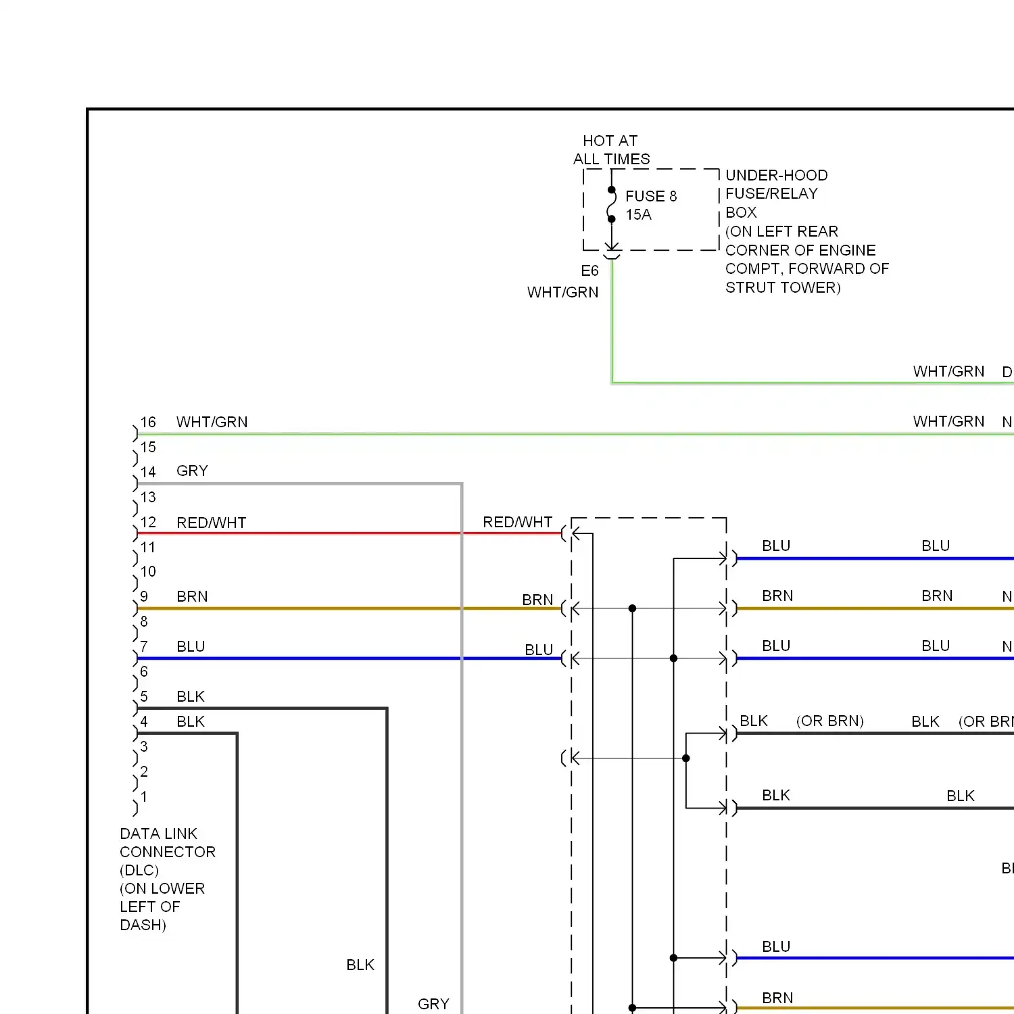The height and width of the screenshot is (1014, 1014).
Task: Click the first BLK (OR BRN) wire label
Action: point(802,721)
